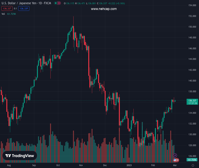Click the www.nehcap.com watermark text

[x=104, y=9]
